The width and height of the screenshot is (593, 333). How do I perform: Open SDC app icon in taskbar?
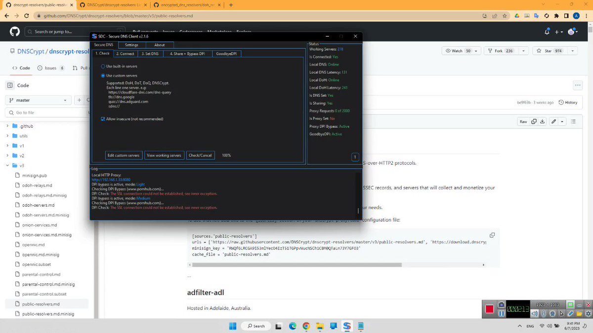click(347, 326)
